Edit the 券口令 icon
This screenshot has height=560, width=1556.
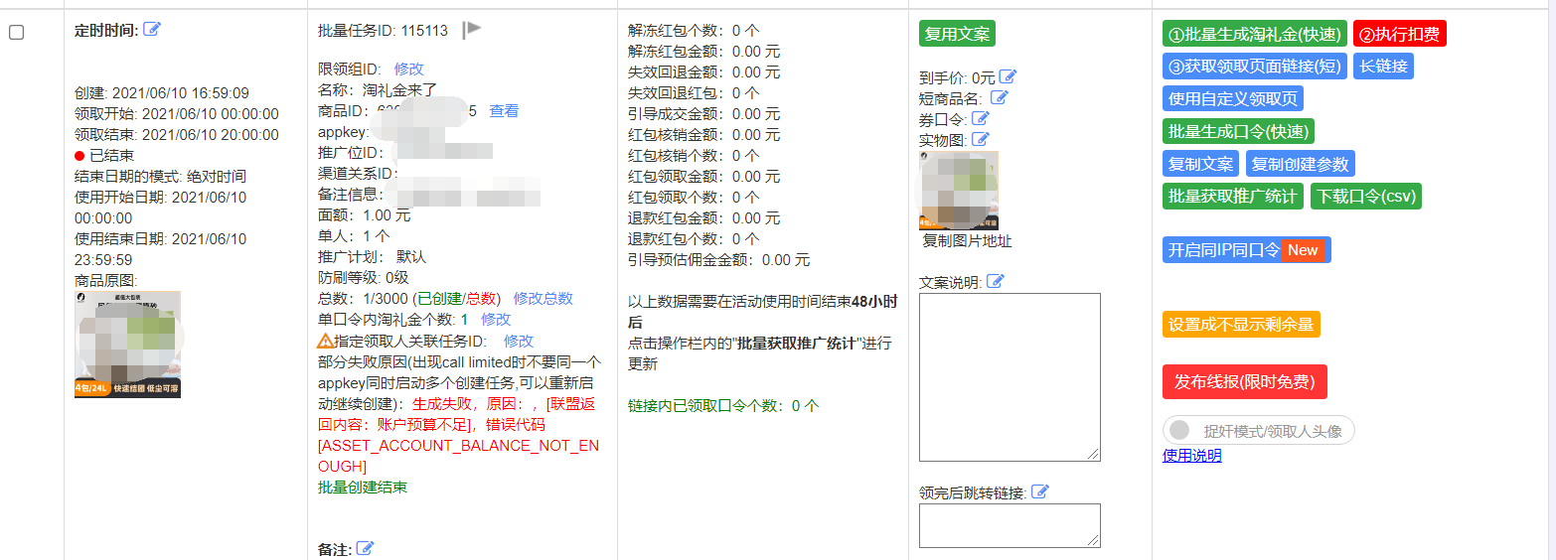(981, 118)
